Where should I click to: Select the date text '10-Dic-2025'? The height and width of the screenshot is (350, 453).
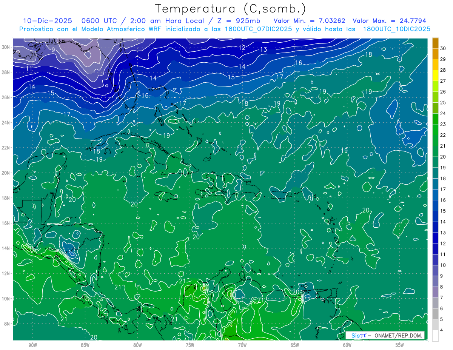point(47,21)
